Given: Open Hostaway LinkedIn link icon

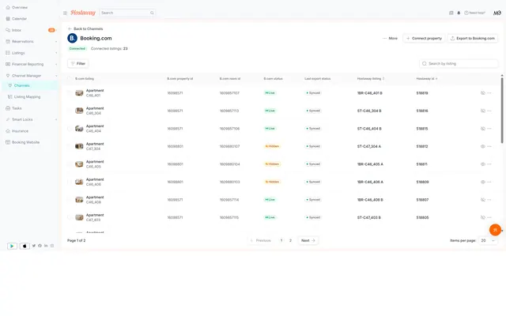Looking at the screenshot, I should [46, 246].
